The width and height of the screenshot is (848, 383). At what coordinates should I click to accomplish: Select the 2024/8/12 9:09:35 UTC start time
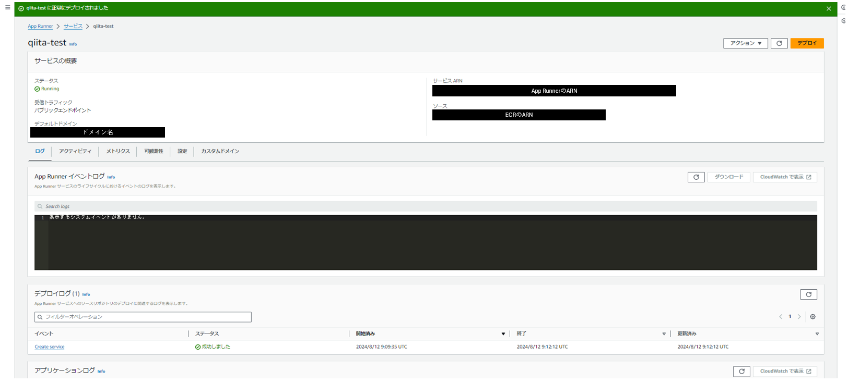pyautogui.click(x=382, y=347)
